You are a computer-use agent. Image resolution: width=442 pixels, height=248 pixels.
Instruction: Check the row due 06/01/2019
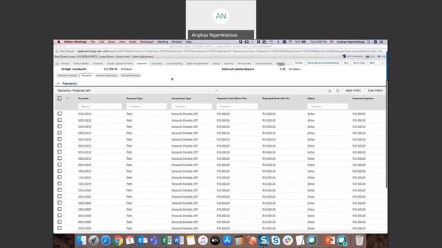pyautogui.click(x=59, y=145)
